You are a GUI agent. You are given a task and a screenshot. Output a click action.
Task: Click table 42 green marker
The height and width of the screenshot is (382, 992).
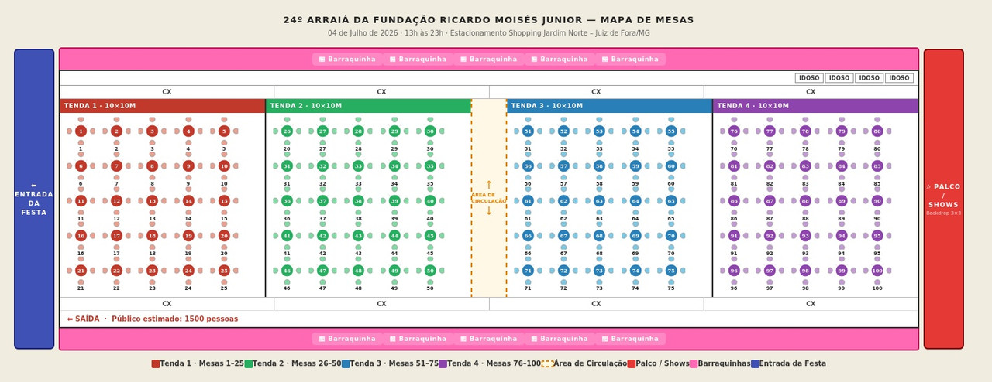point(322,236)
